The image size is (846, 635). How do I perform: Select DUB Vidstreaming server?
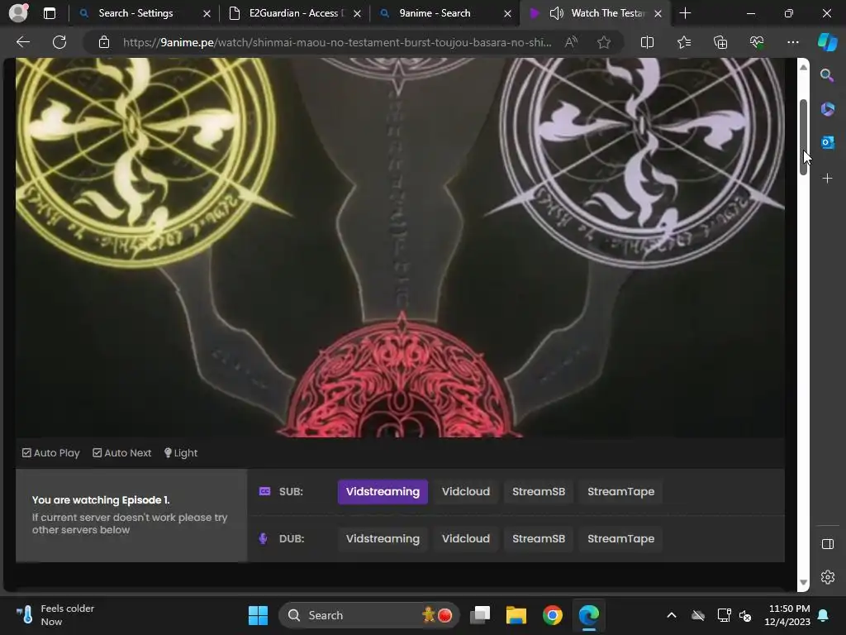tap(383, 539)
